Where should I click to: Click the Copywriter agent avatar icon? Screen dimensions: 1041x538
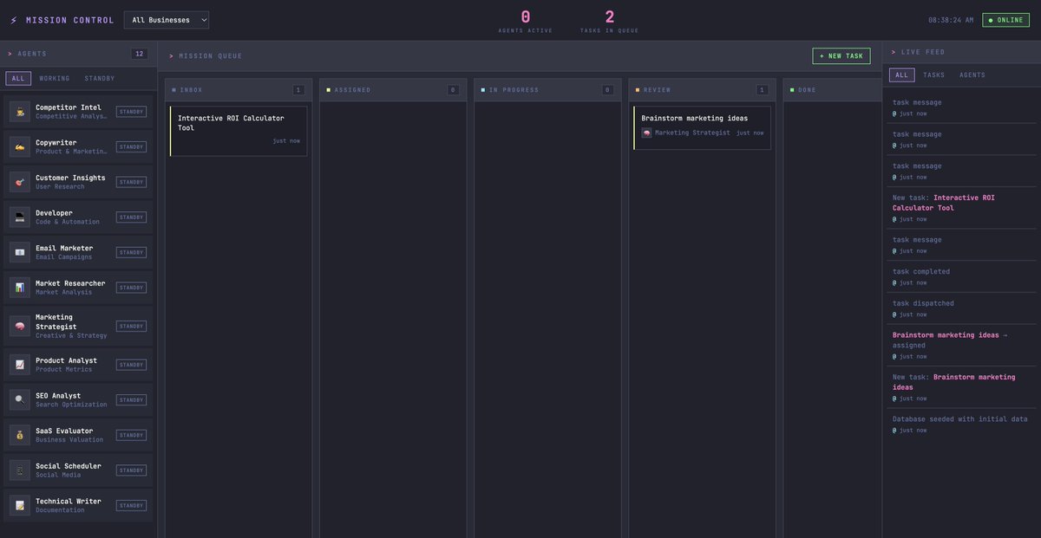point(20,146)
